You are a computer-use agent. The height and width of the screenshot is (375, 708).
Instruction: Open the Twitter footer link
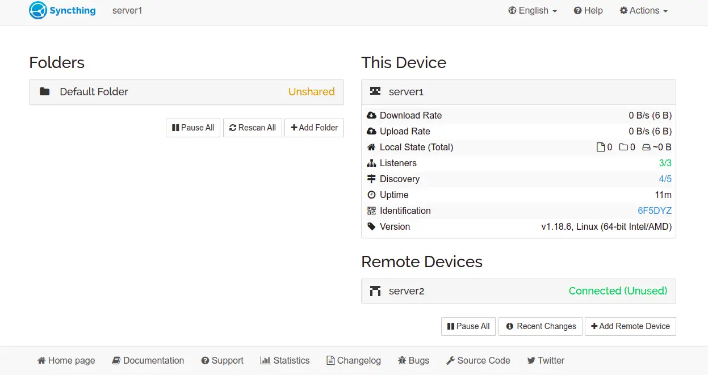pyautogui.click(x=546, y=360)
